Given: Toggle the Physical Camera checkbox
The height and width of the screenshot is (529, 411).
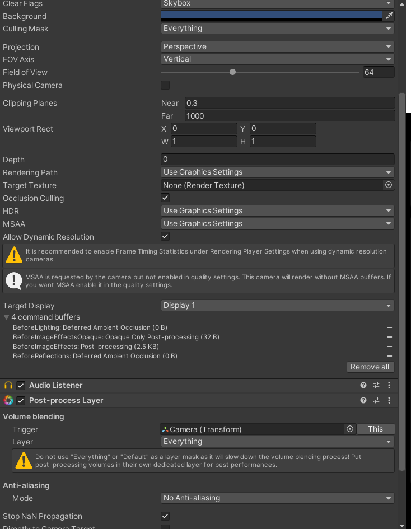Looking at the screenshot, I should pyautogui.click(x=165, y=85).
